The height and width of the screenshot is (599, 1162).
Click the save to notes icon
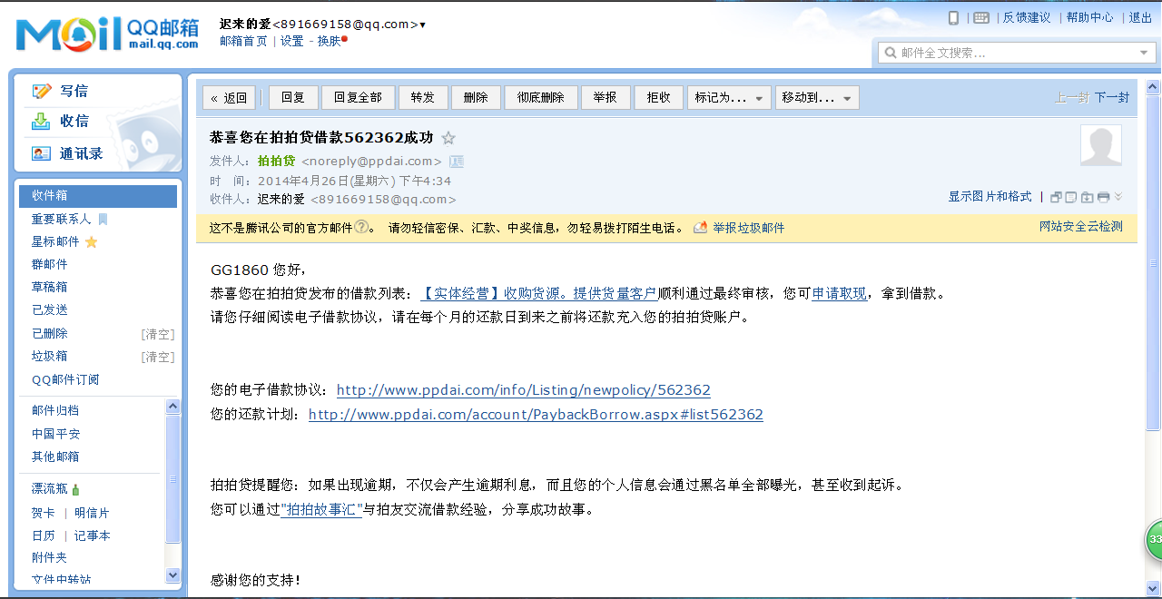point(1071,197)
